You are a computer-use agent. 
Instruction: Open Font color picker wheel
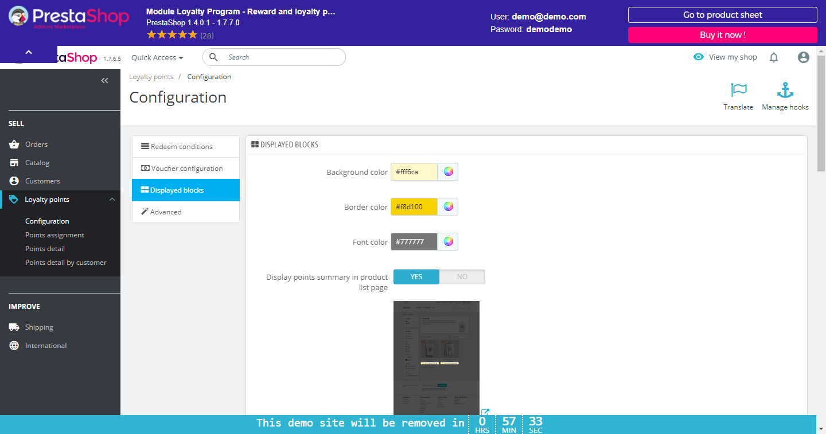click(x=448, y=242)
